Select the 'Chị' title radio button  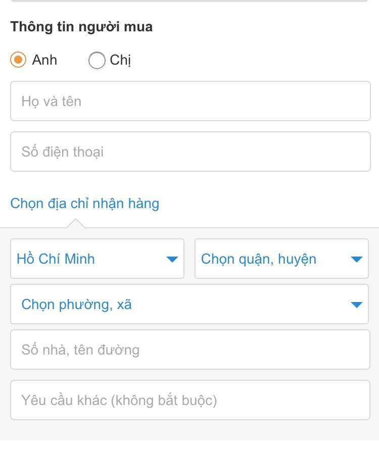pos(96,61)
